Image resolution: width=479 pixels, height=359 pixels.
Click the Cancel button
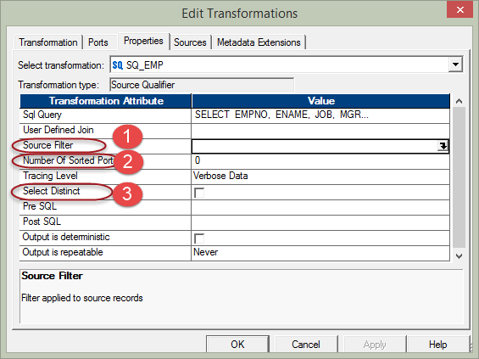click(x=306, y=345)
